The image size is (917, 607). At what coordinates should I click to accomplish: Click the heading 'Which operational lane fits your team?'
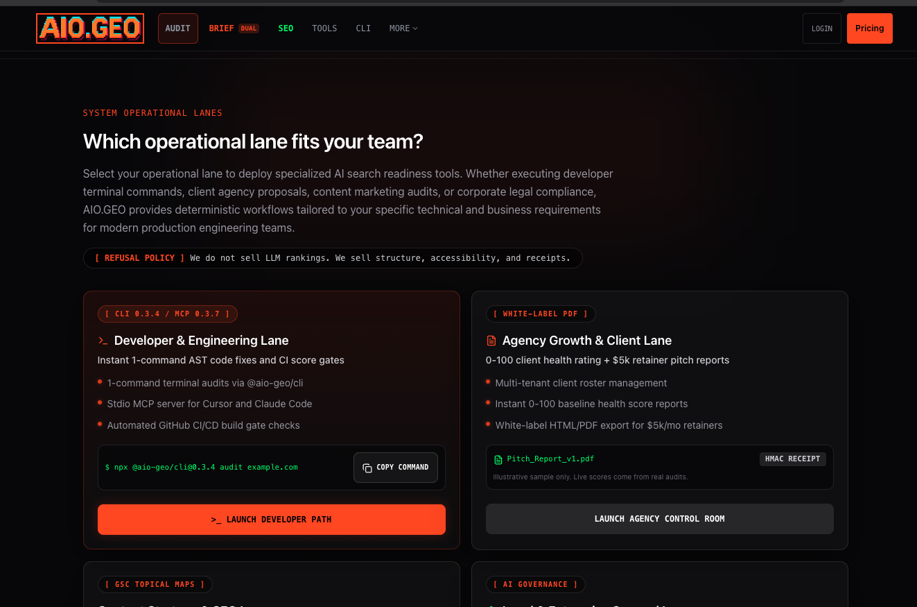(253, 142)
